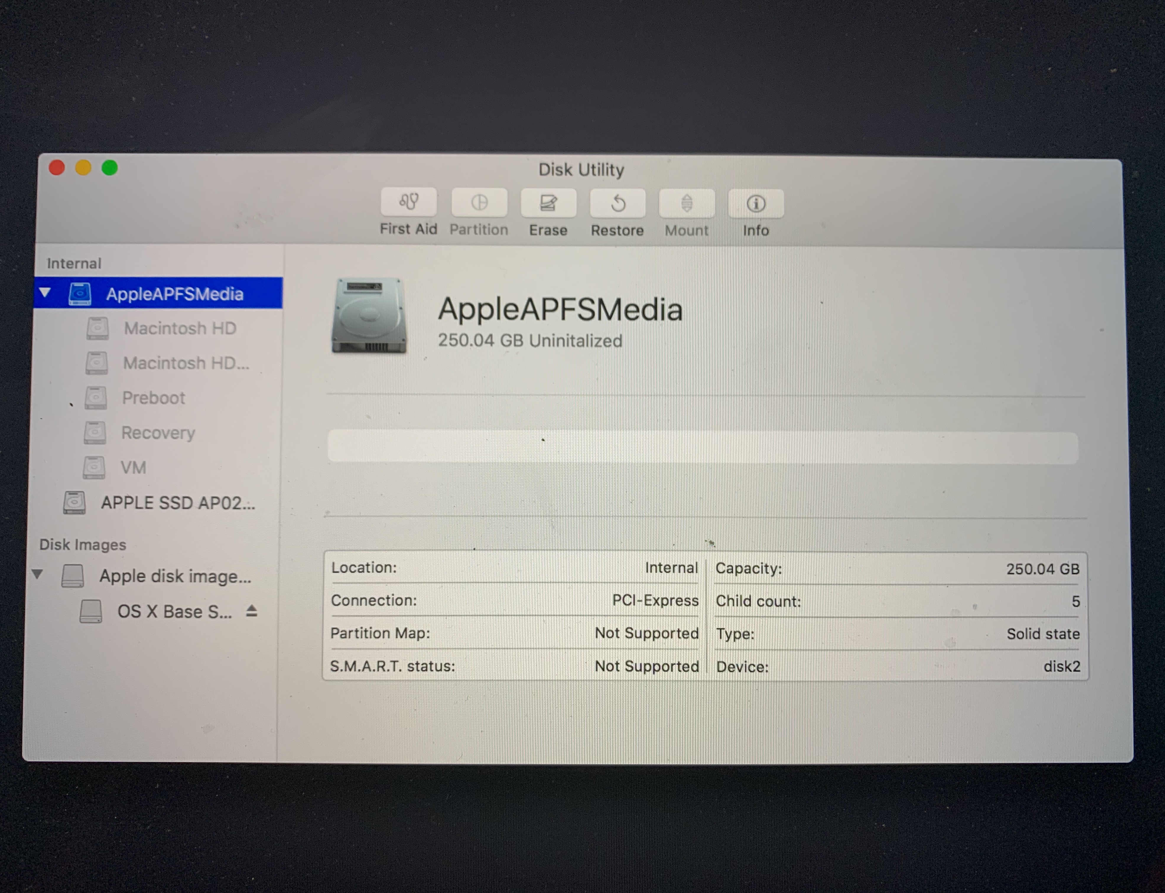Screen dimensions: 1165x893
Task: Click the First Aid label
Action: 408,229
